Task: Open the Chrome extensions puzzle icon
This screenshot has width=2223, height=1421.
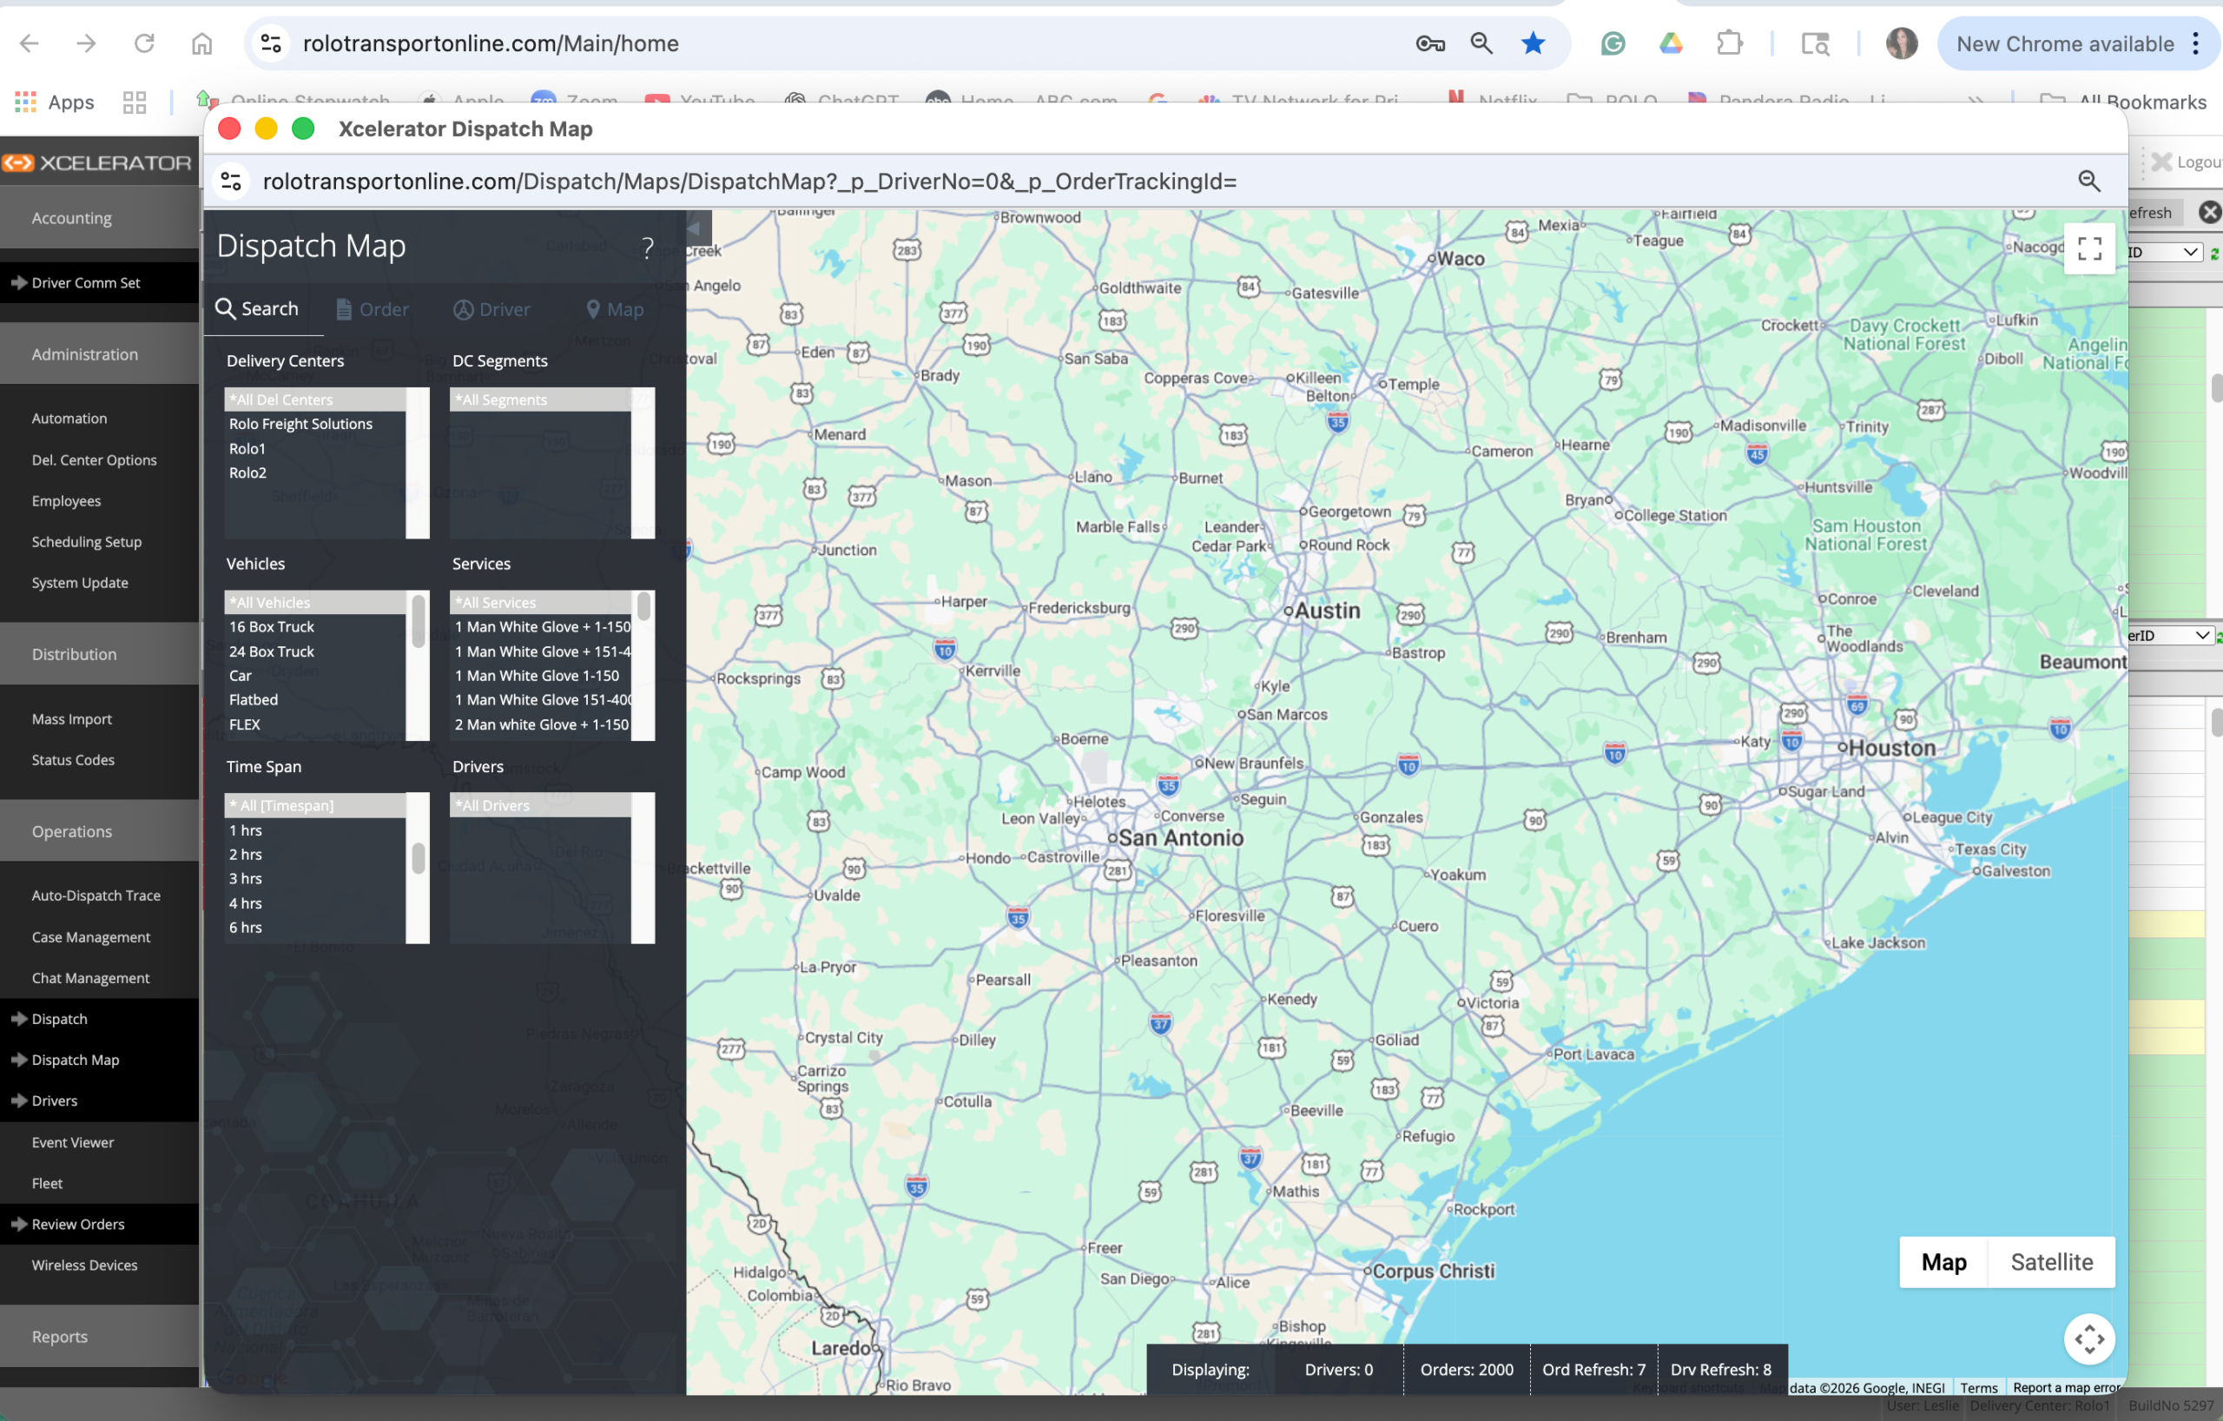Action: (x=1729, y=43)
